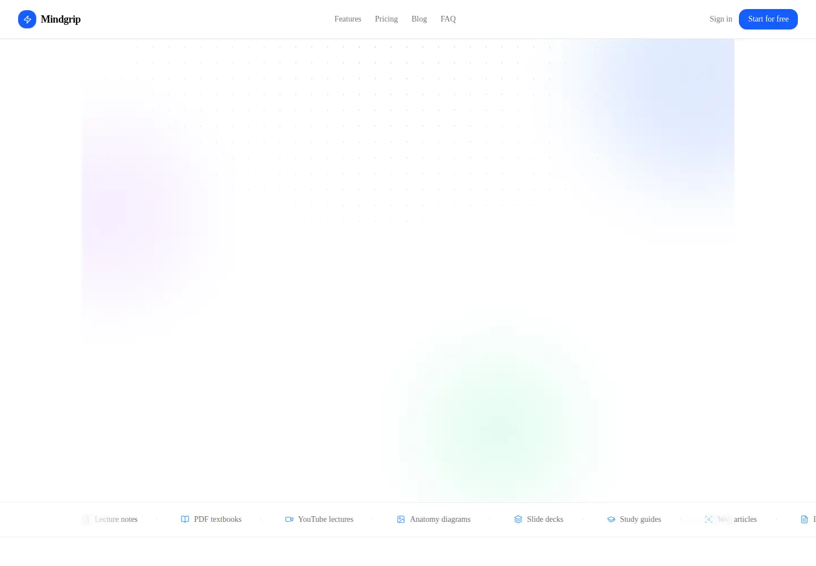Select the "Slide decks" label
Screen dimensions: 816x566
coord(545,520)
